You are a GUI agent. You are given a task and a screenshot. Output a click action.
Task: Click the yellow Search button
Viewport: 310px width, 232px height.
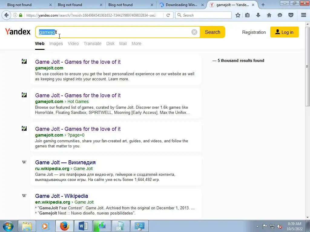(x=212, y=32)
